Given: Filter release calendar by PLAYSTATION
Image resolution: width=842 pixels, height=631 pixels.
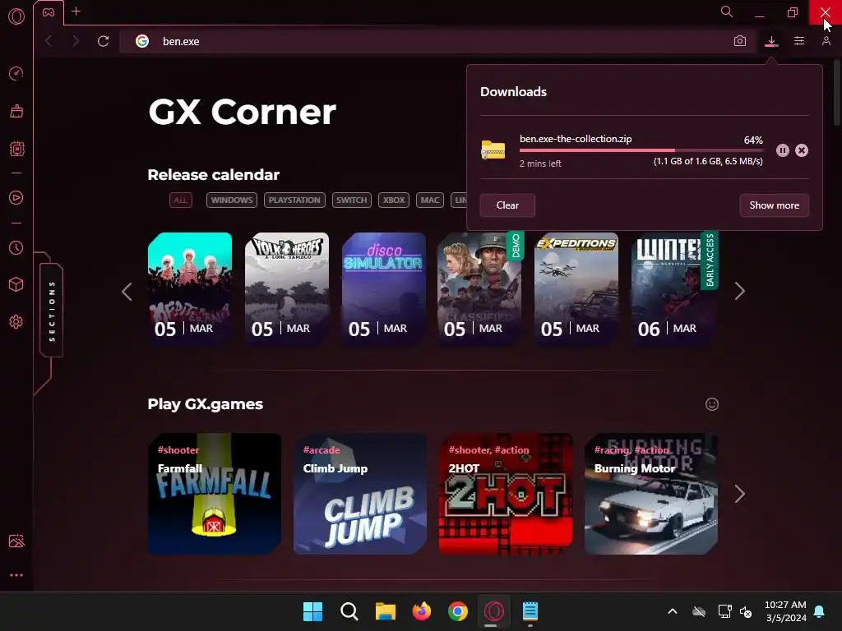Looking at the screenshot, I should point(294,200).
